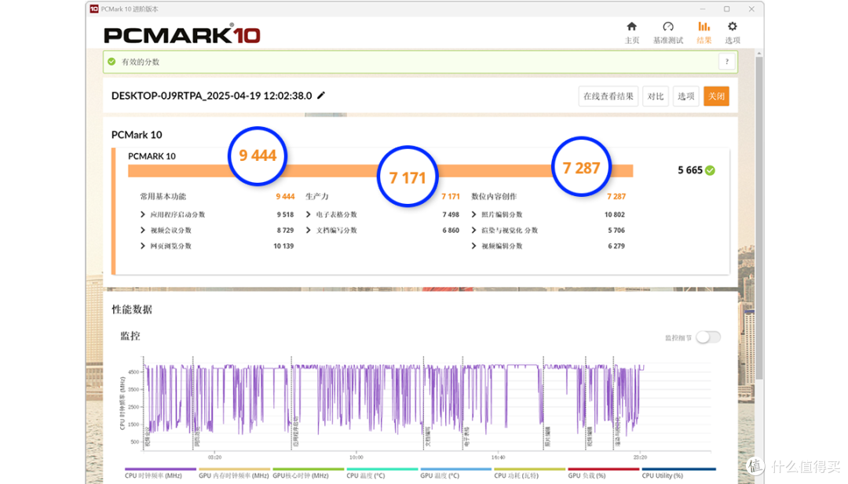Click 在线查看结果 button
The width and height of the screenshot is (848, 484).
pyautogui.click(x=609, y=96)
